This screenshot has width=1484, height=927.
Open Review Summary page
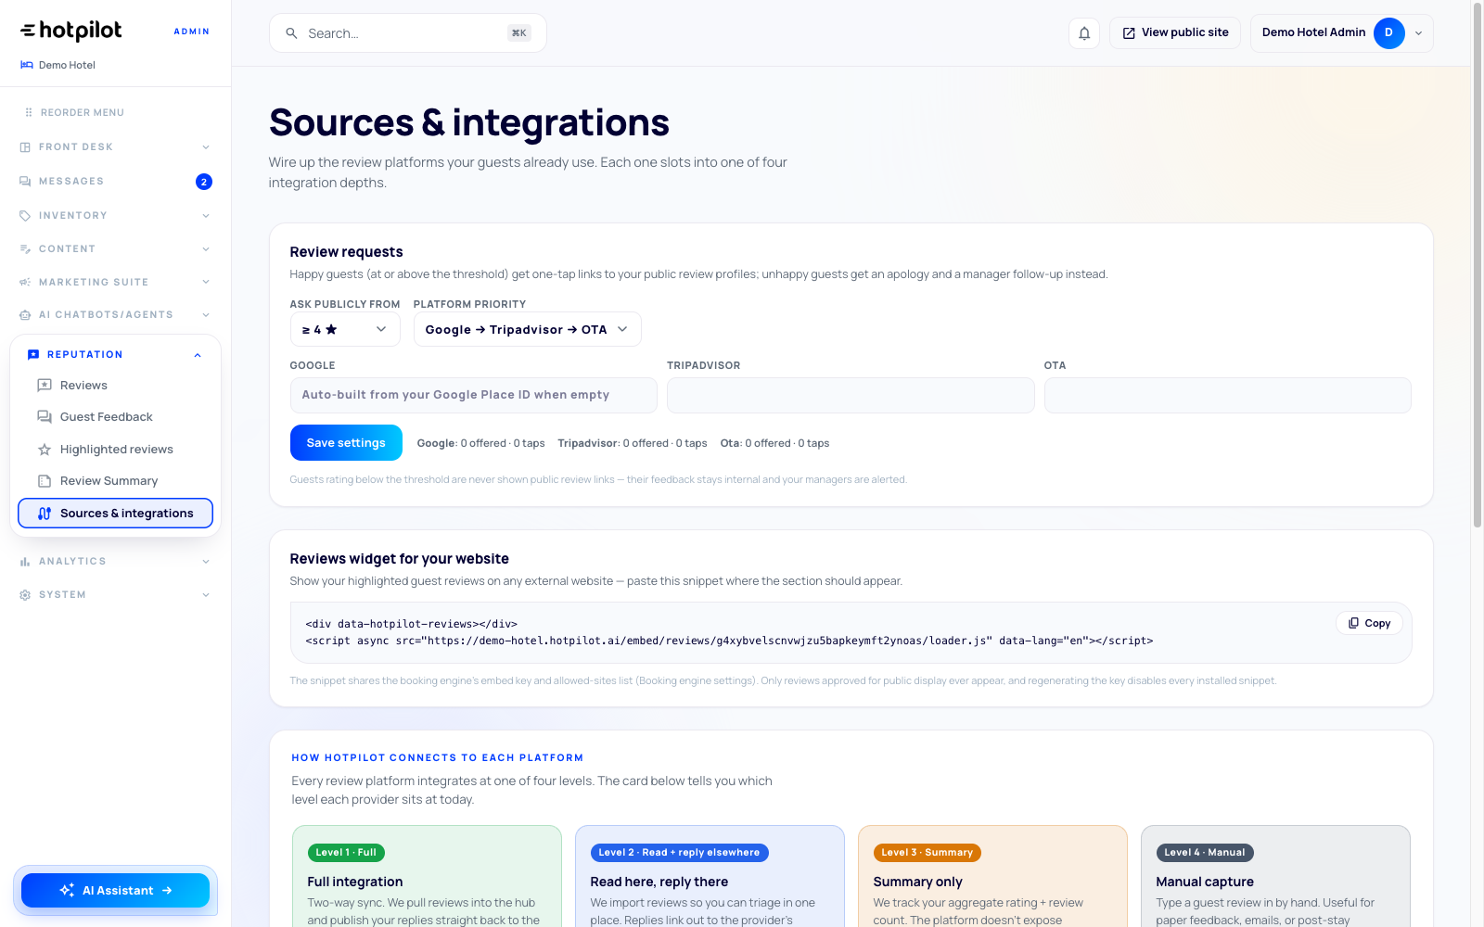pos(115,481)
